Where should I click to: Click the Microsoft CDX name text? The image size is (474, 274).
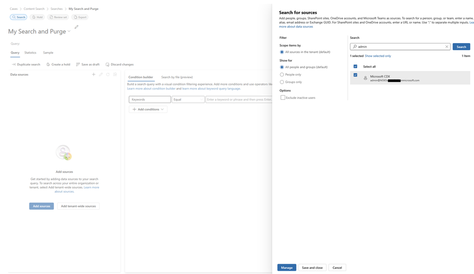coord(380,77)
